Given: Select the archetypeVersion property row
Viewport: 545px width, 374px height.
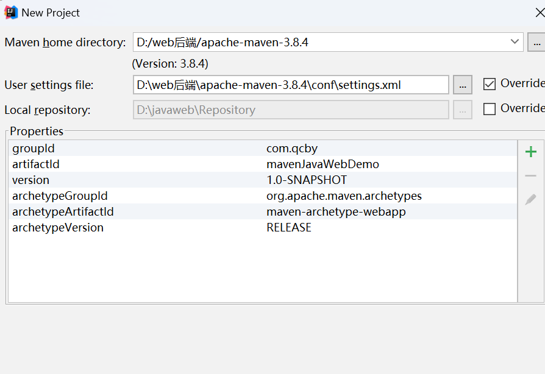Looking at the screenshot, I should point(263,227).
